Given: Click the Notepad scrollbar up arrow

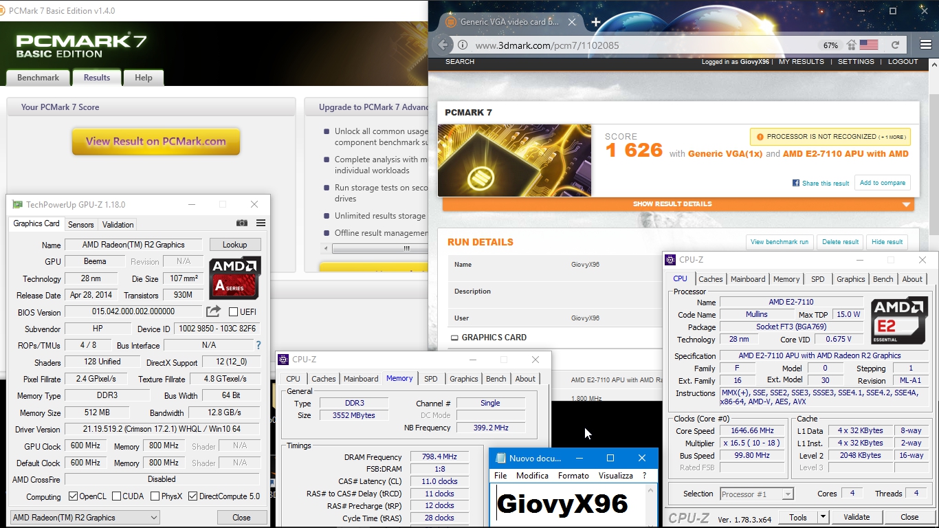Looking at the screenshot, I should tap(651, 490).
